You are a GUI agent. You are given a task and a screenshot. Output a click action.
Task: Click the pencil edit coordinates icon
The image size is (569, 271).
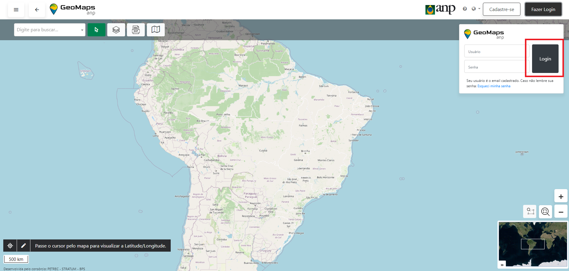point(24,246)
